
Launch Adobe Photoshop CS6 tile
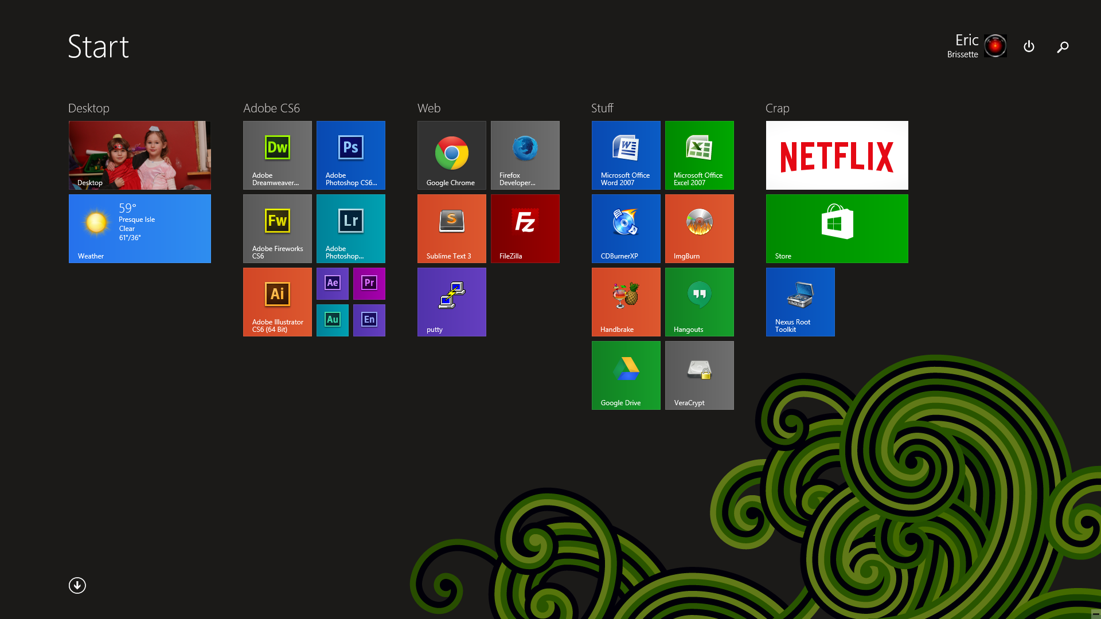click(351, 155)
